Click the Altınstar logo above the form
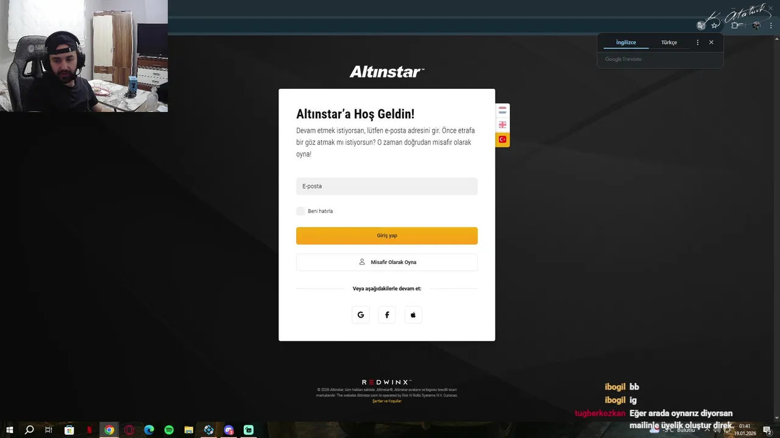 click(x=387, y=72)
